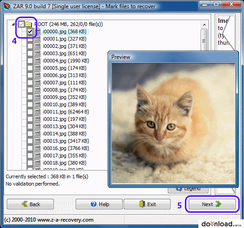This screenshot has height=228, width=244.
Task: Click the blue question mark Help icon
Action: (x=93, y=204)
